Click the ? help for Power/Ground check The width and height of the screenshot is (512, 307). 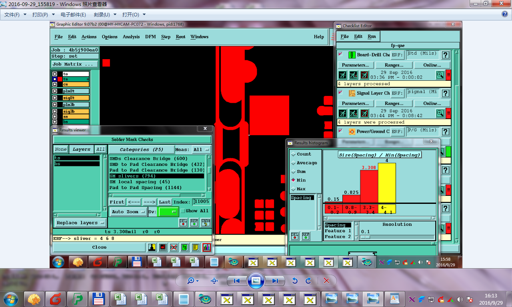pos(446,132)
